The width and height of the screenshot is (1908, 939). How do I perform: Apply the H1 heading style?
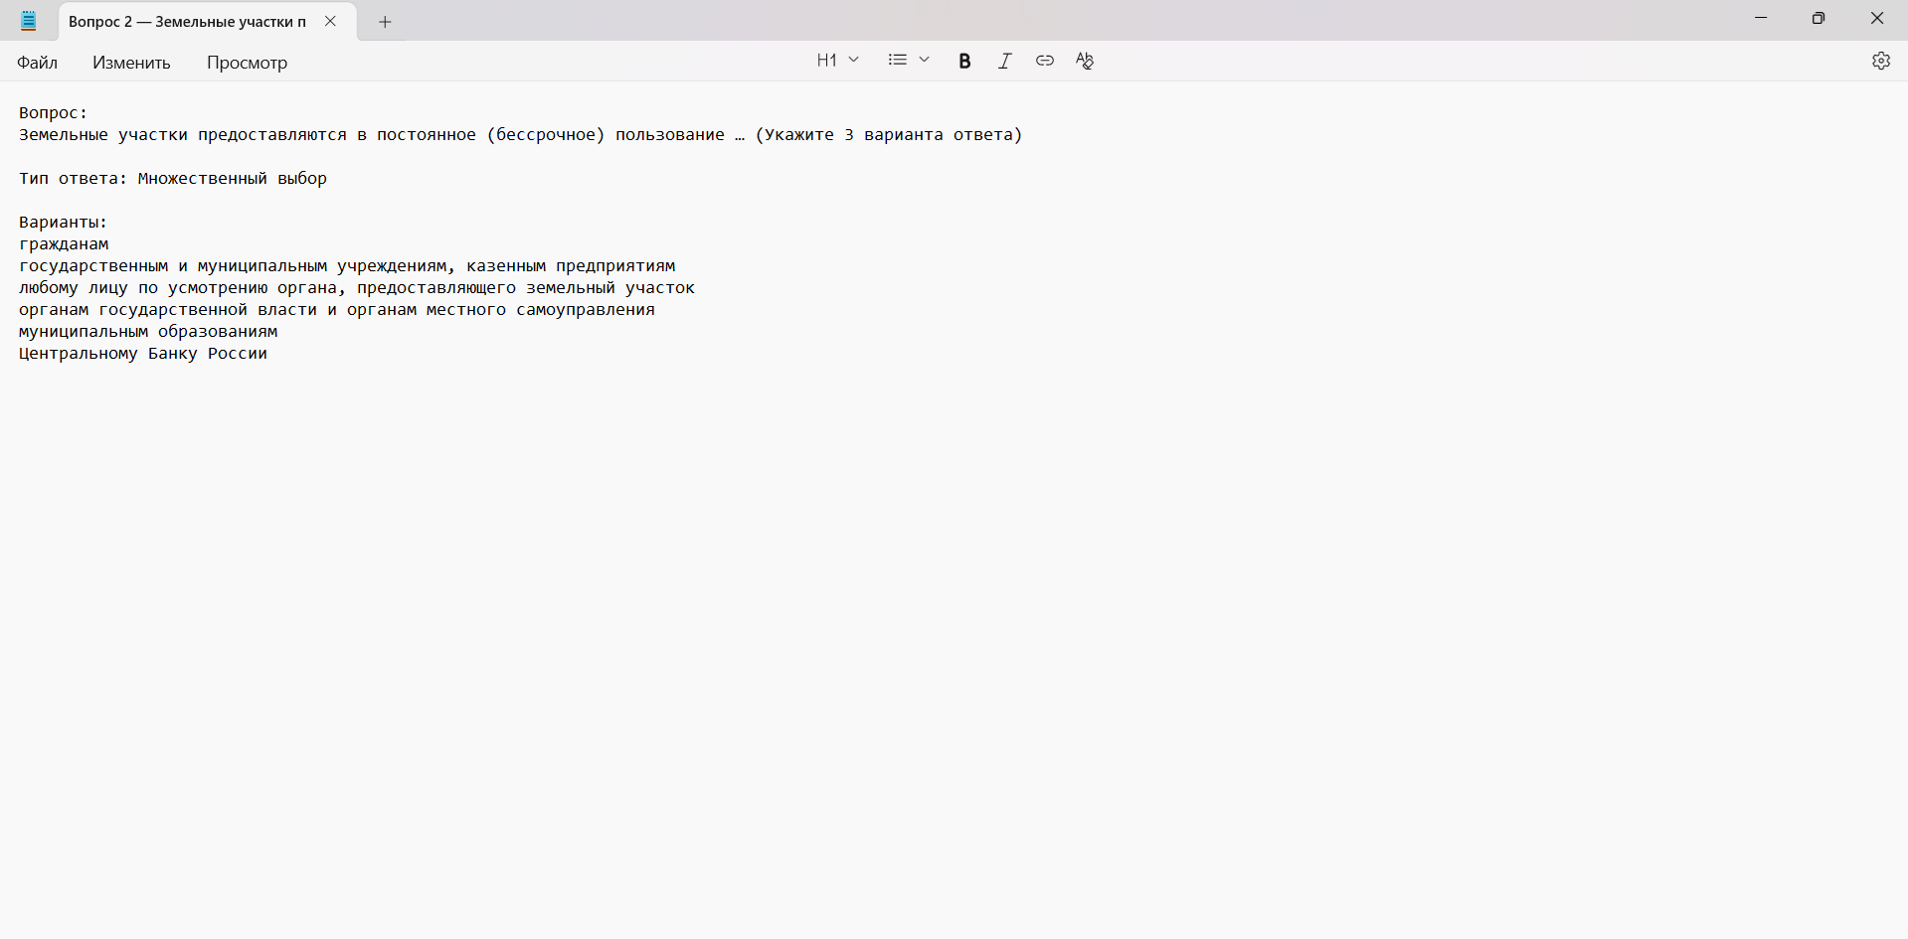826,60
